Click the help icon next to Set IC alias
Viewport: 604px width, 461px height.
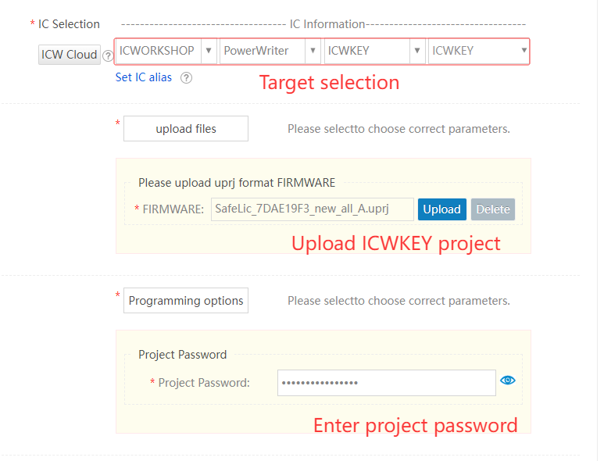coord(186,77)
